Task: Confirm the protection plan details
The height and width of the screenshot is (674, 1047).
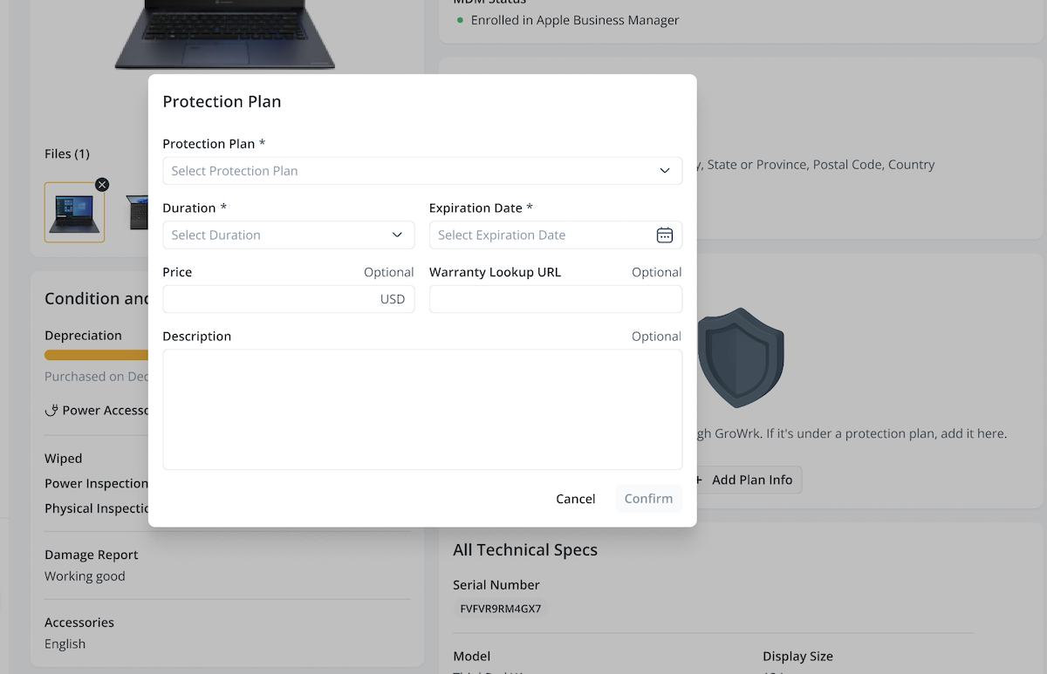Action: point(648,498)
